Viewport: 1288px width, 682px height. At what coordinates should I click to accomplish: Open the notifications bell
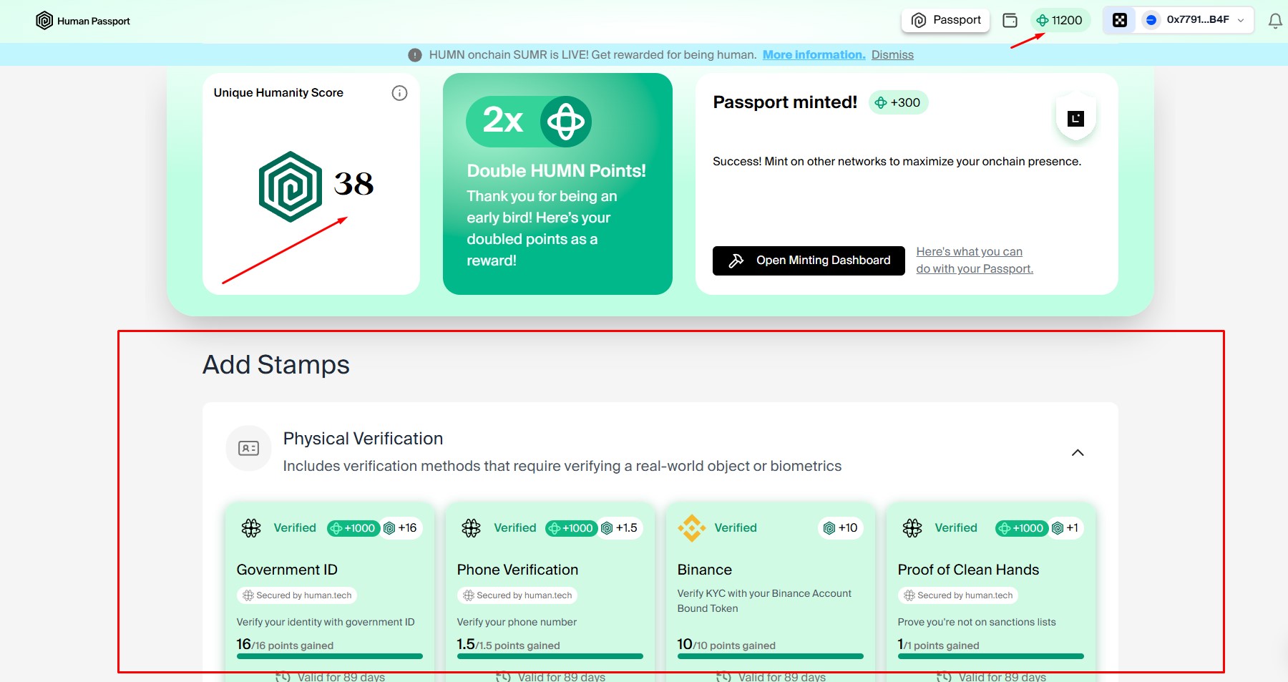1274,21
